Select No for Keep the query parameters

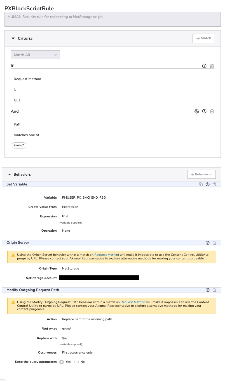click(76, 362)
